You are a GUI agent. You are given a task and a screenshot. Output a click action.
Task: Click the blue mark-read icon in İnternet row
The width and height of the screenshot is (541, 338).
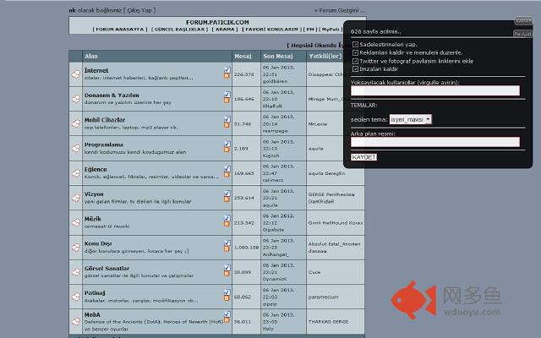click(x=227, y=69)
